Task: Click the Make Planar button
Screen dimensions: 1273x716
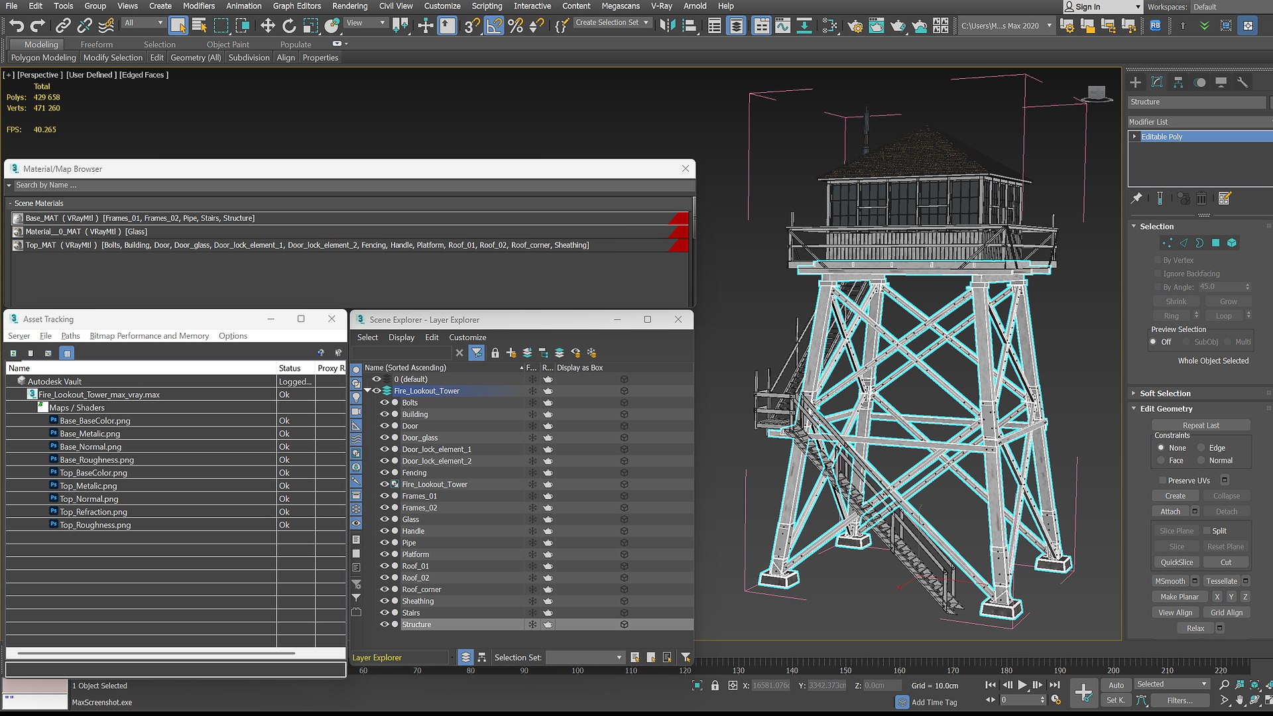Action: coord(1179,597)
